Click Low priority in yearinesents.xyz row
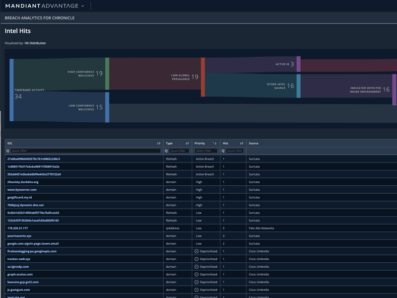Viewport: 397px width, 298px height. 198,236
